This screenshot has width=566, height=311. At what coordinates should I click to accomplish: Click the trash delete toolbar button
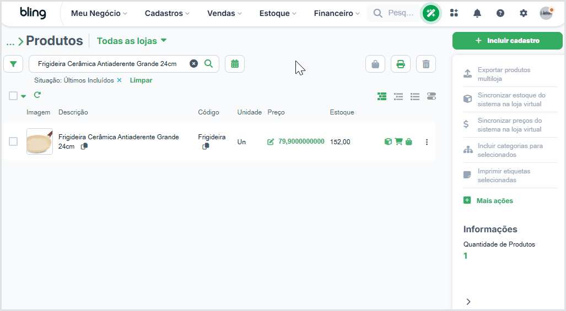tap(426, 64)
